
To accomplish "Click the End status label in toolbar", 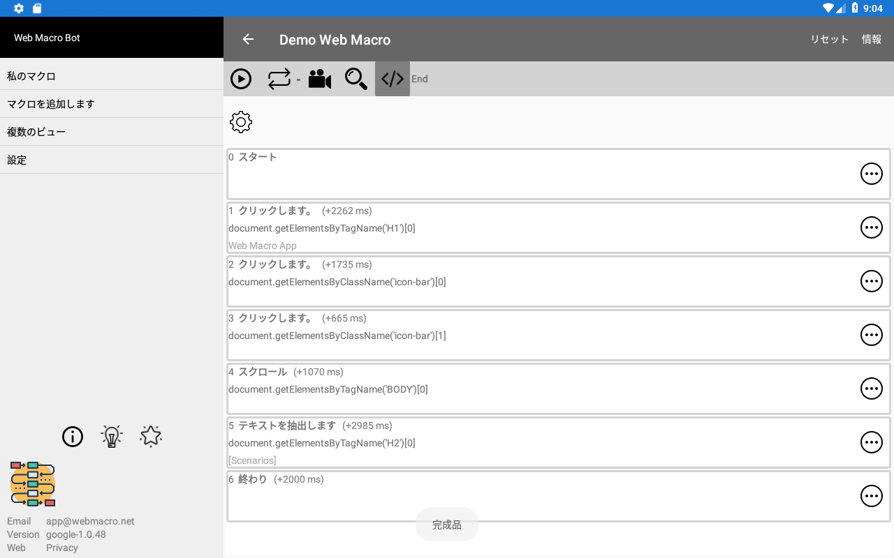I will click(x=420, y=79).
